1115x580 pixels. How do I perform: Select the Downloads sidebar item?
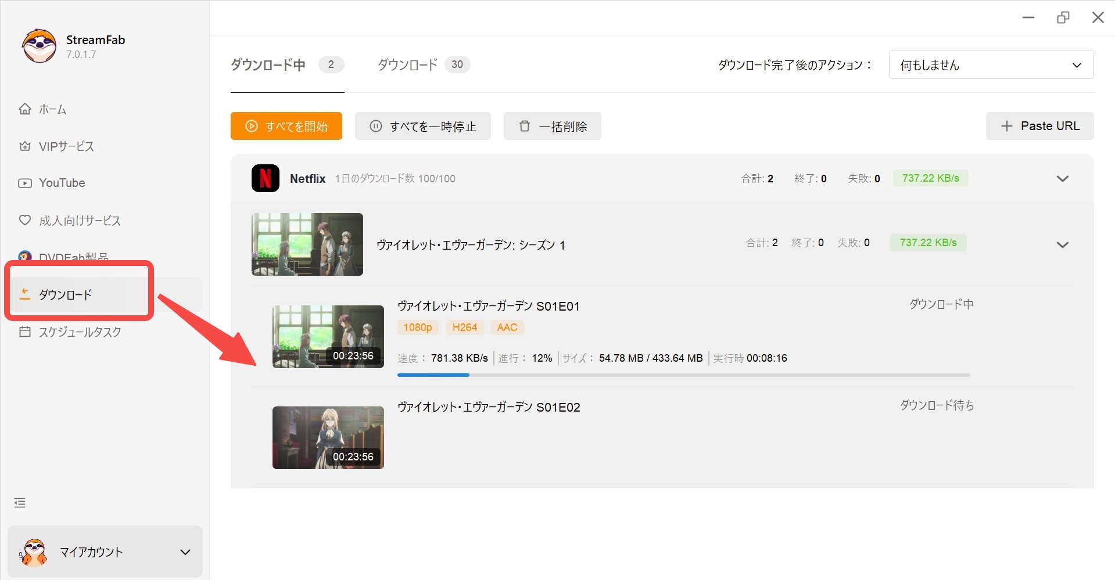pos(65,295)
